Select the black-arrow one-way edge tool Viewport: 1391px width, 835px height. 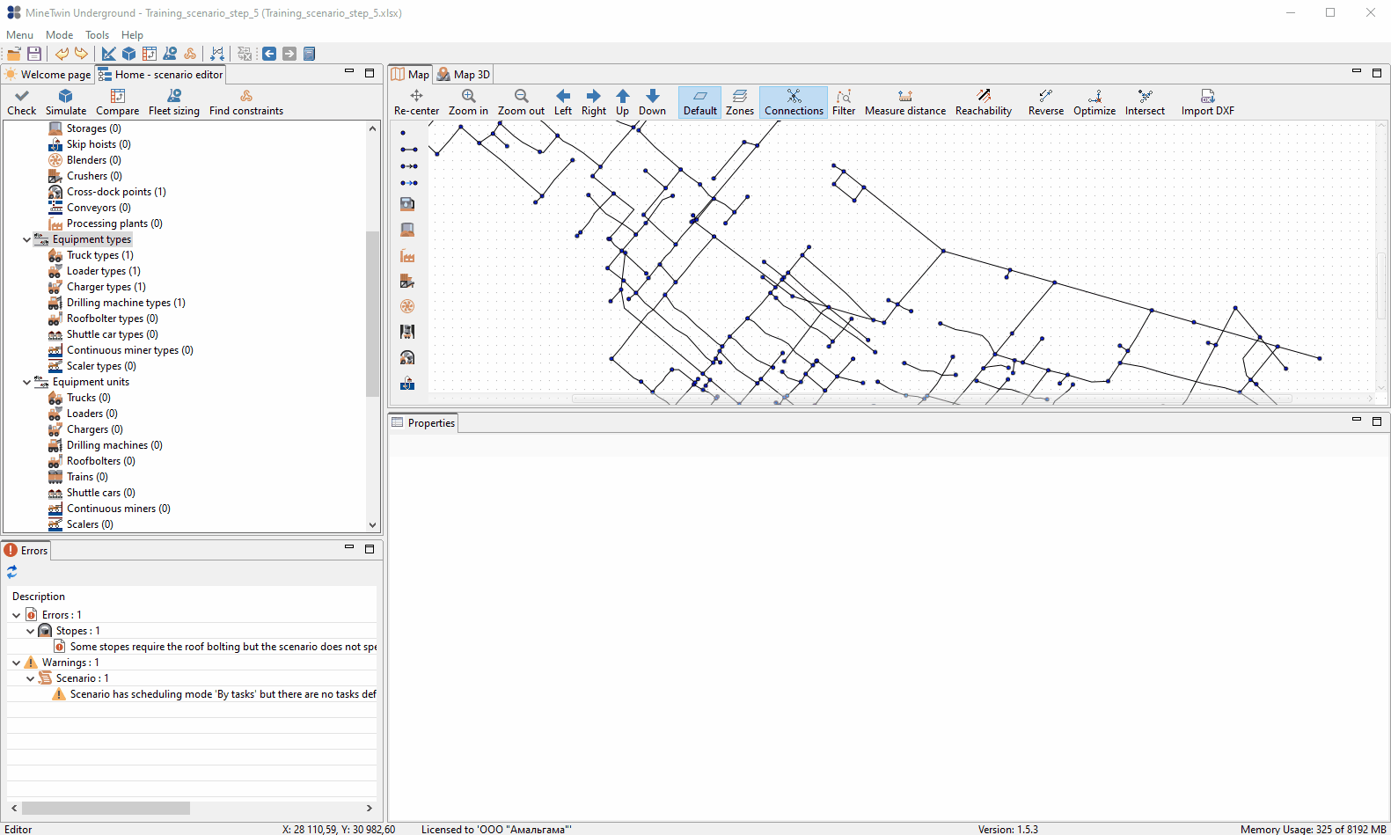click(408, 166)
